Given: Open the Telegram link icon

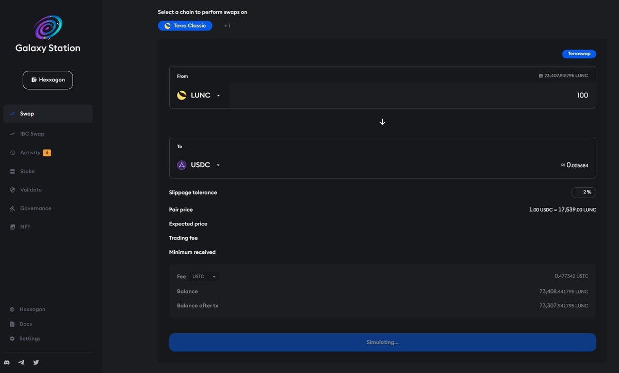Looking at the screenshot, I should point(21,362).
